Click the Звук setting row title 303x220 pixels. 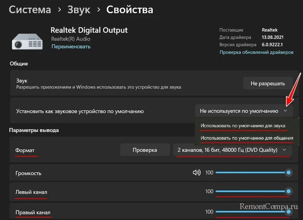coord(22,81)
